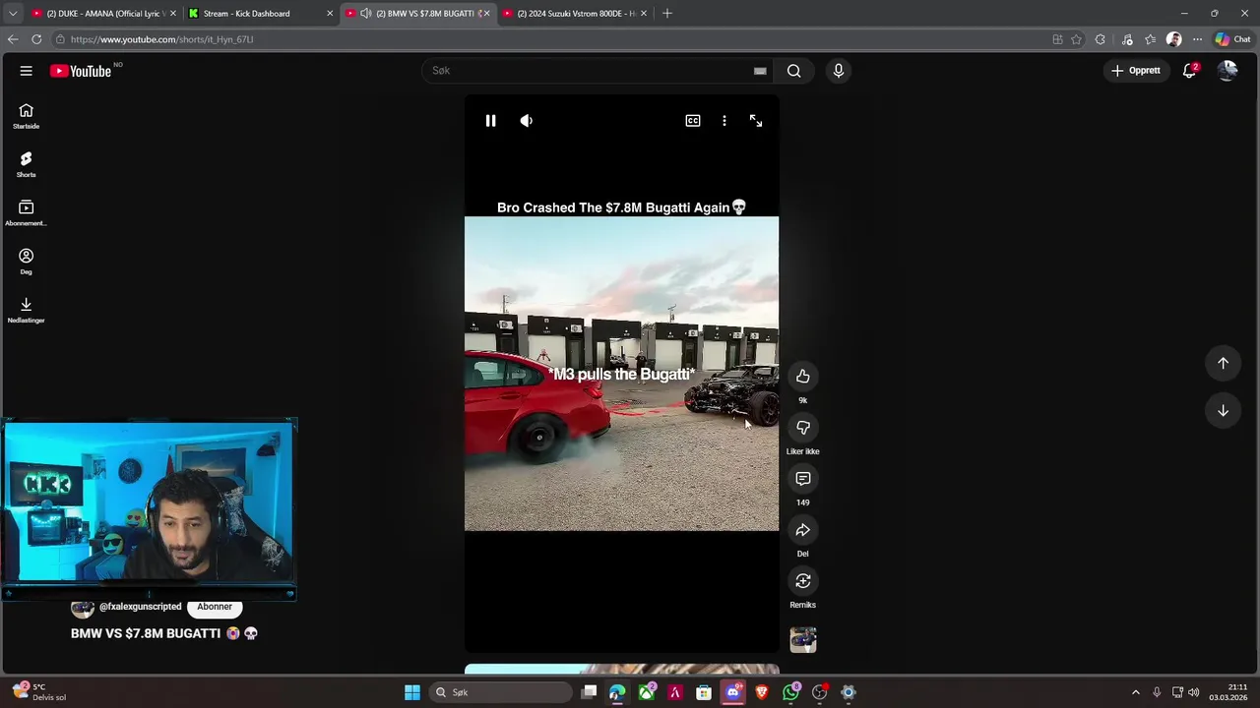The image size is (1260, 708).
Task: Open YouTube notifications bell
Action: pyautogui.click(x=1189, y=71)
